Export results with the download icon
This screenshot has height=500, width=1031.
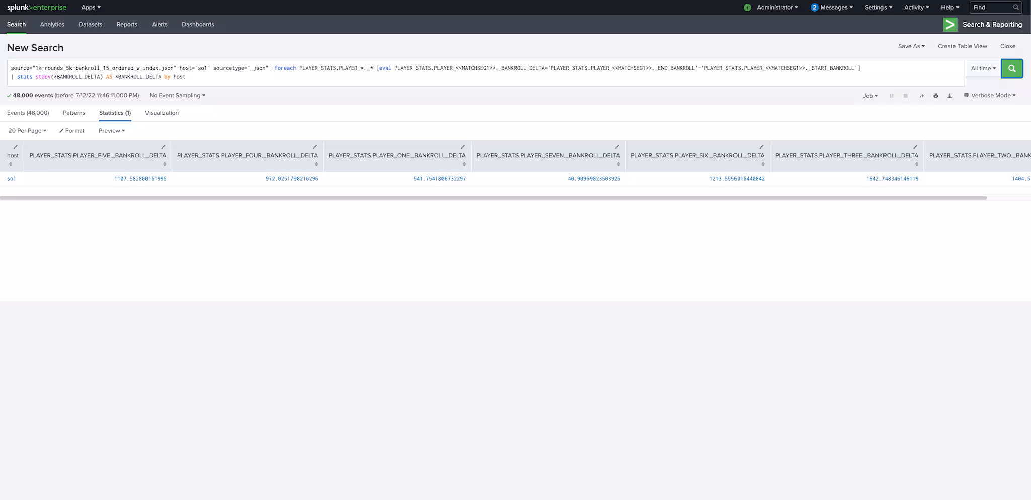pyautogui.click(x=949, y=96)
